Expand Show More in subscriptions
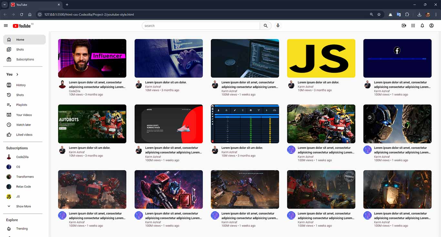Screen dimensions: 441x237 click(23, 206)
